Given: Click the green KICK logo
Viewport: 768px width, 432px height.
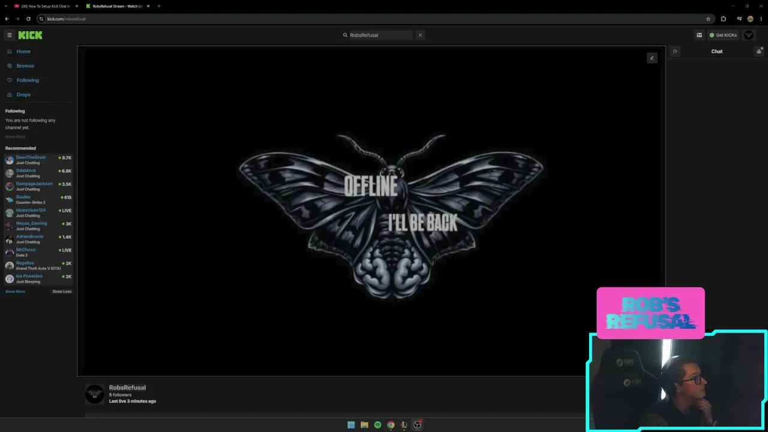Looking at the screenshot, I should coord(30,35).
